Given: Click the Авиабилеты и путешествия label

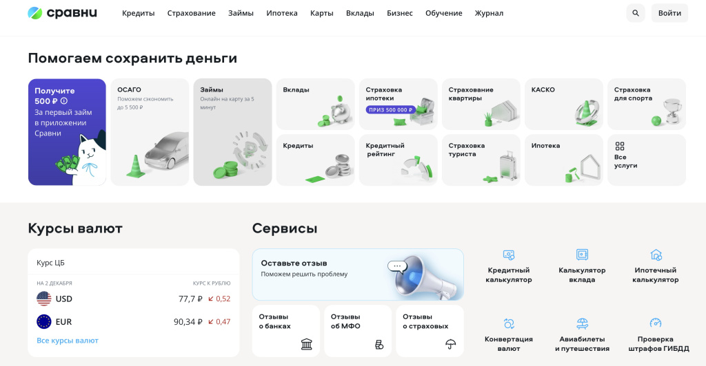Looking at the screenshot, I should [582, 343].
